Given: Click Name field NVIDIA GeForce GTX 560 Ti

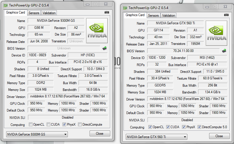Looking at the screenshot, I should tap(175, 23).
